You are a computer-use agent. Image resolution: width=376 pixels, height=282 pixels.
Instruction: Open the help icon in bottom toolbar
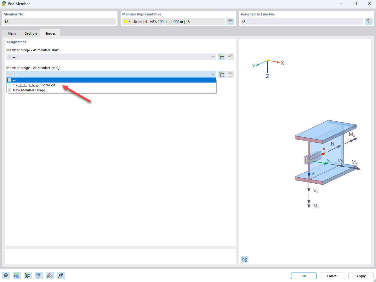click(6, 275)
